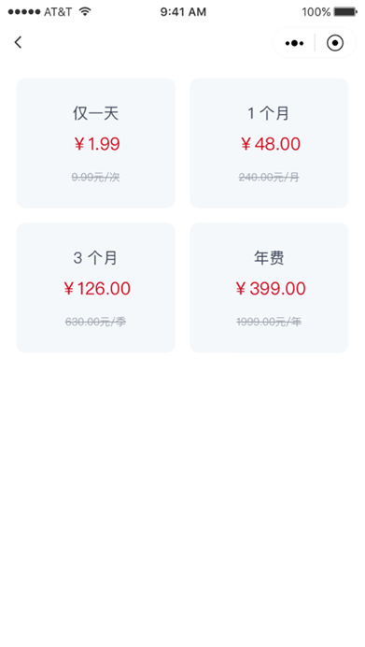
Task: Tap the ¥399.00 price
Action: pyautogui.click(x=270, y=288)
